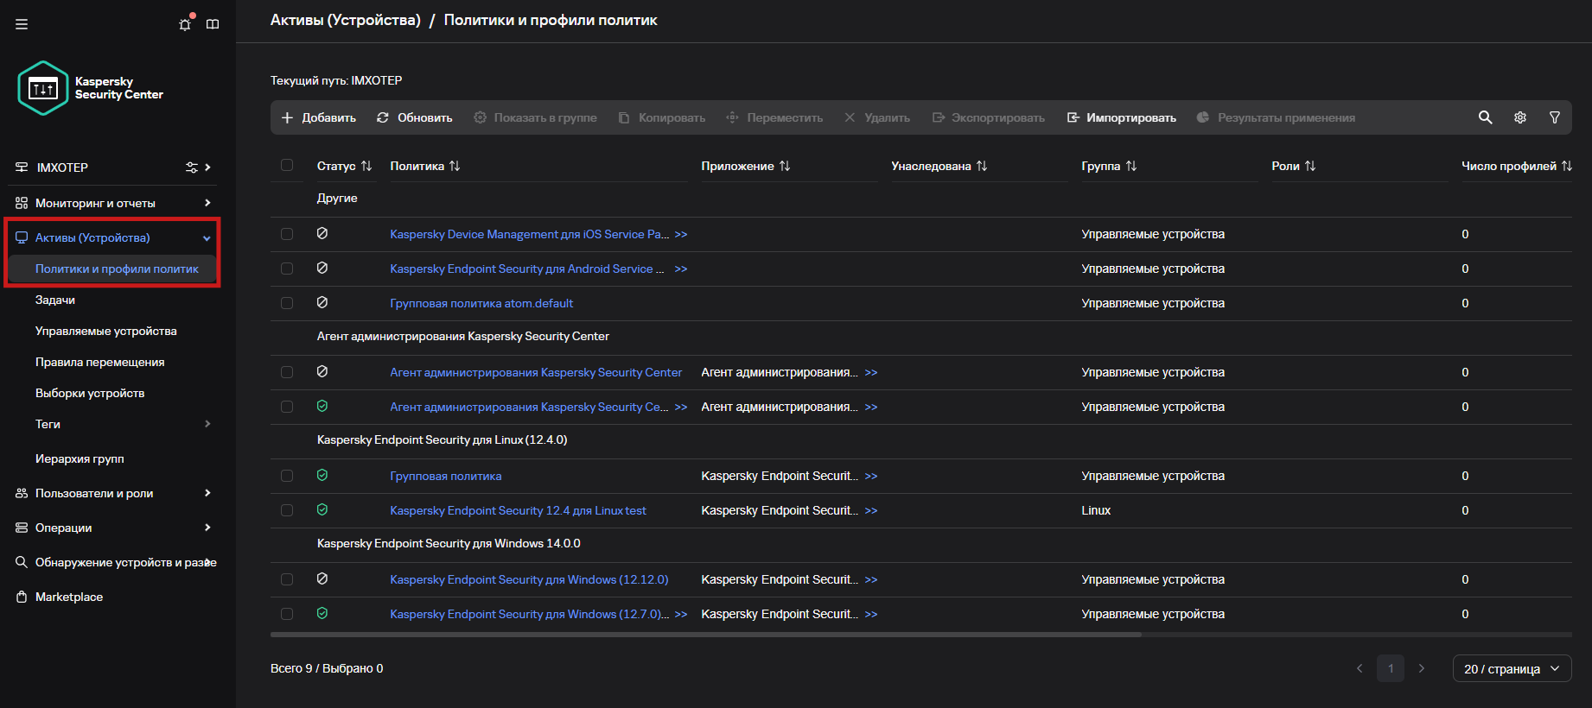
Task: Expand truncated Windows (12.7.0) policy name
Action: [x=681, y=614]
